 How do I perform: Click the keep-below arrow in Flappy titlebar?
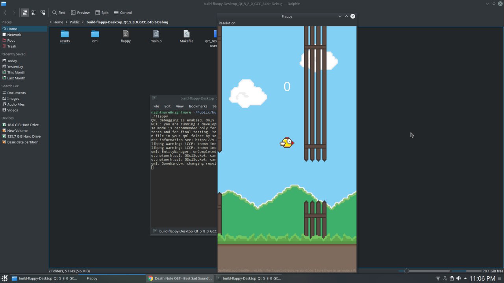coord(340,16)
